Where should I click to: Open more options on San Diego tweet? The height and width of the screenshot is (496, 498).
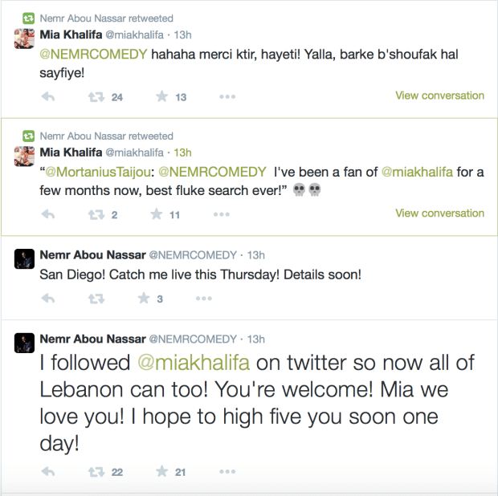tap(205, 299)
